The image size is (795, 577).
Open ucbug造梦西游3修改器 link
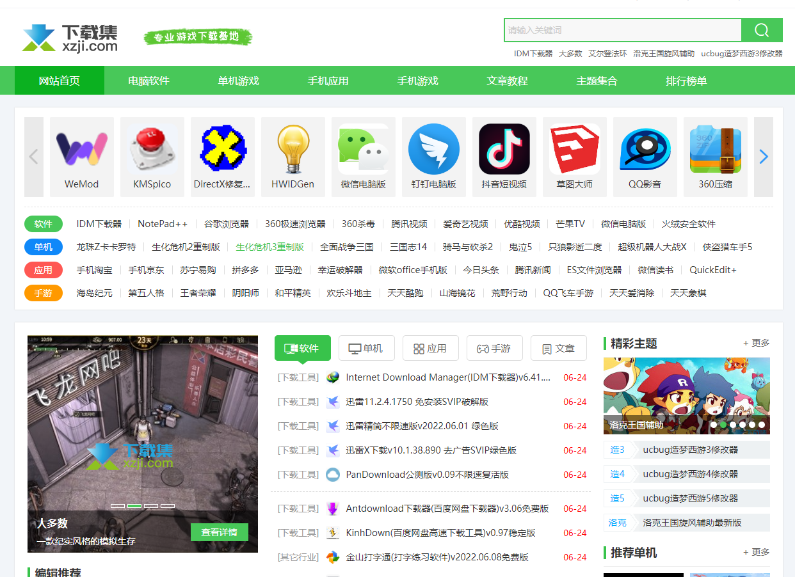click(x=691, y=450)
